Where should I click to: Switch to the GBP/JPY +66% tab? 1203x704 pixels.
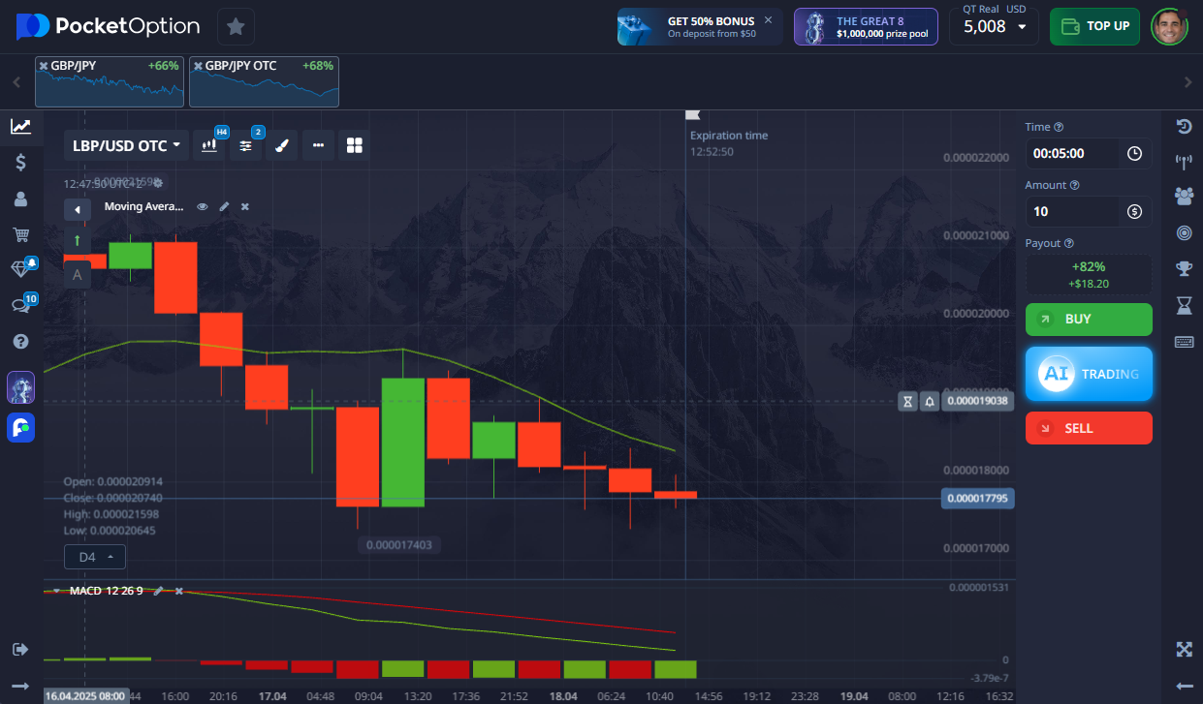tap(110, 81)
